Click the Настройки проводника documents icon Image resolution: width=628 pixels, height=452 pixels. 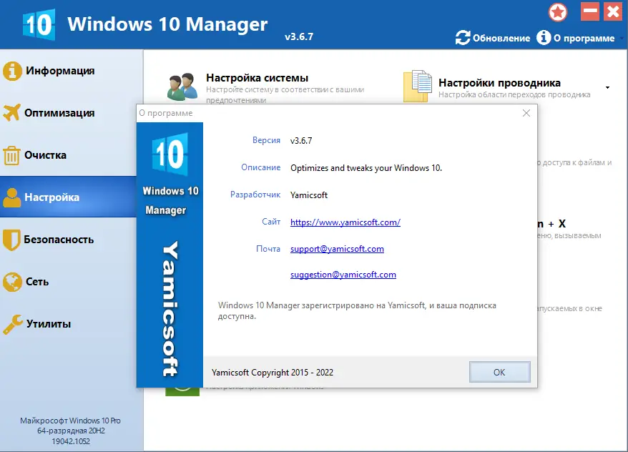pyautogui.click(x=417, y=85)
